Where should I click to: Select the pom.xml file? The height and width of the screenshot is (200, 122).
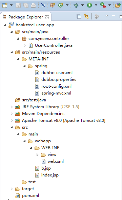click(30, 196)
